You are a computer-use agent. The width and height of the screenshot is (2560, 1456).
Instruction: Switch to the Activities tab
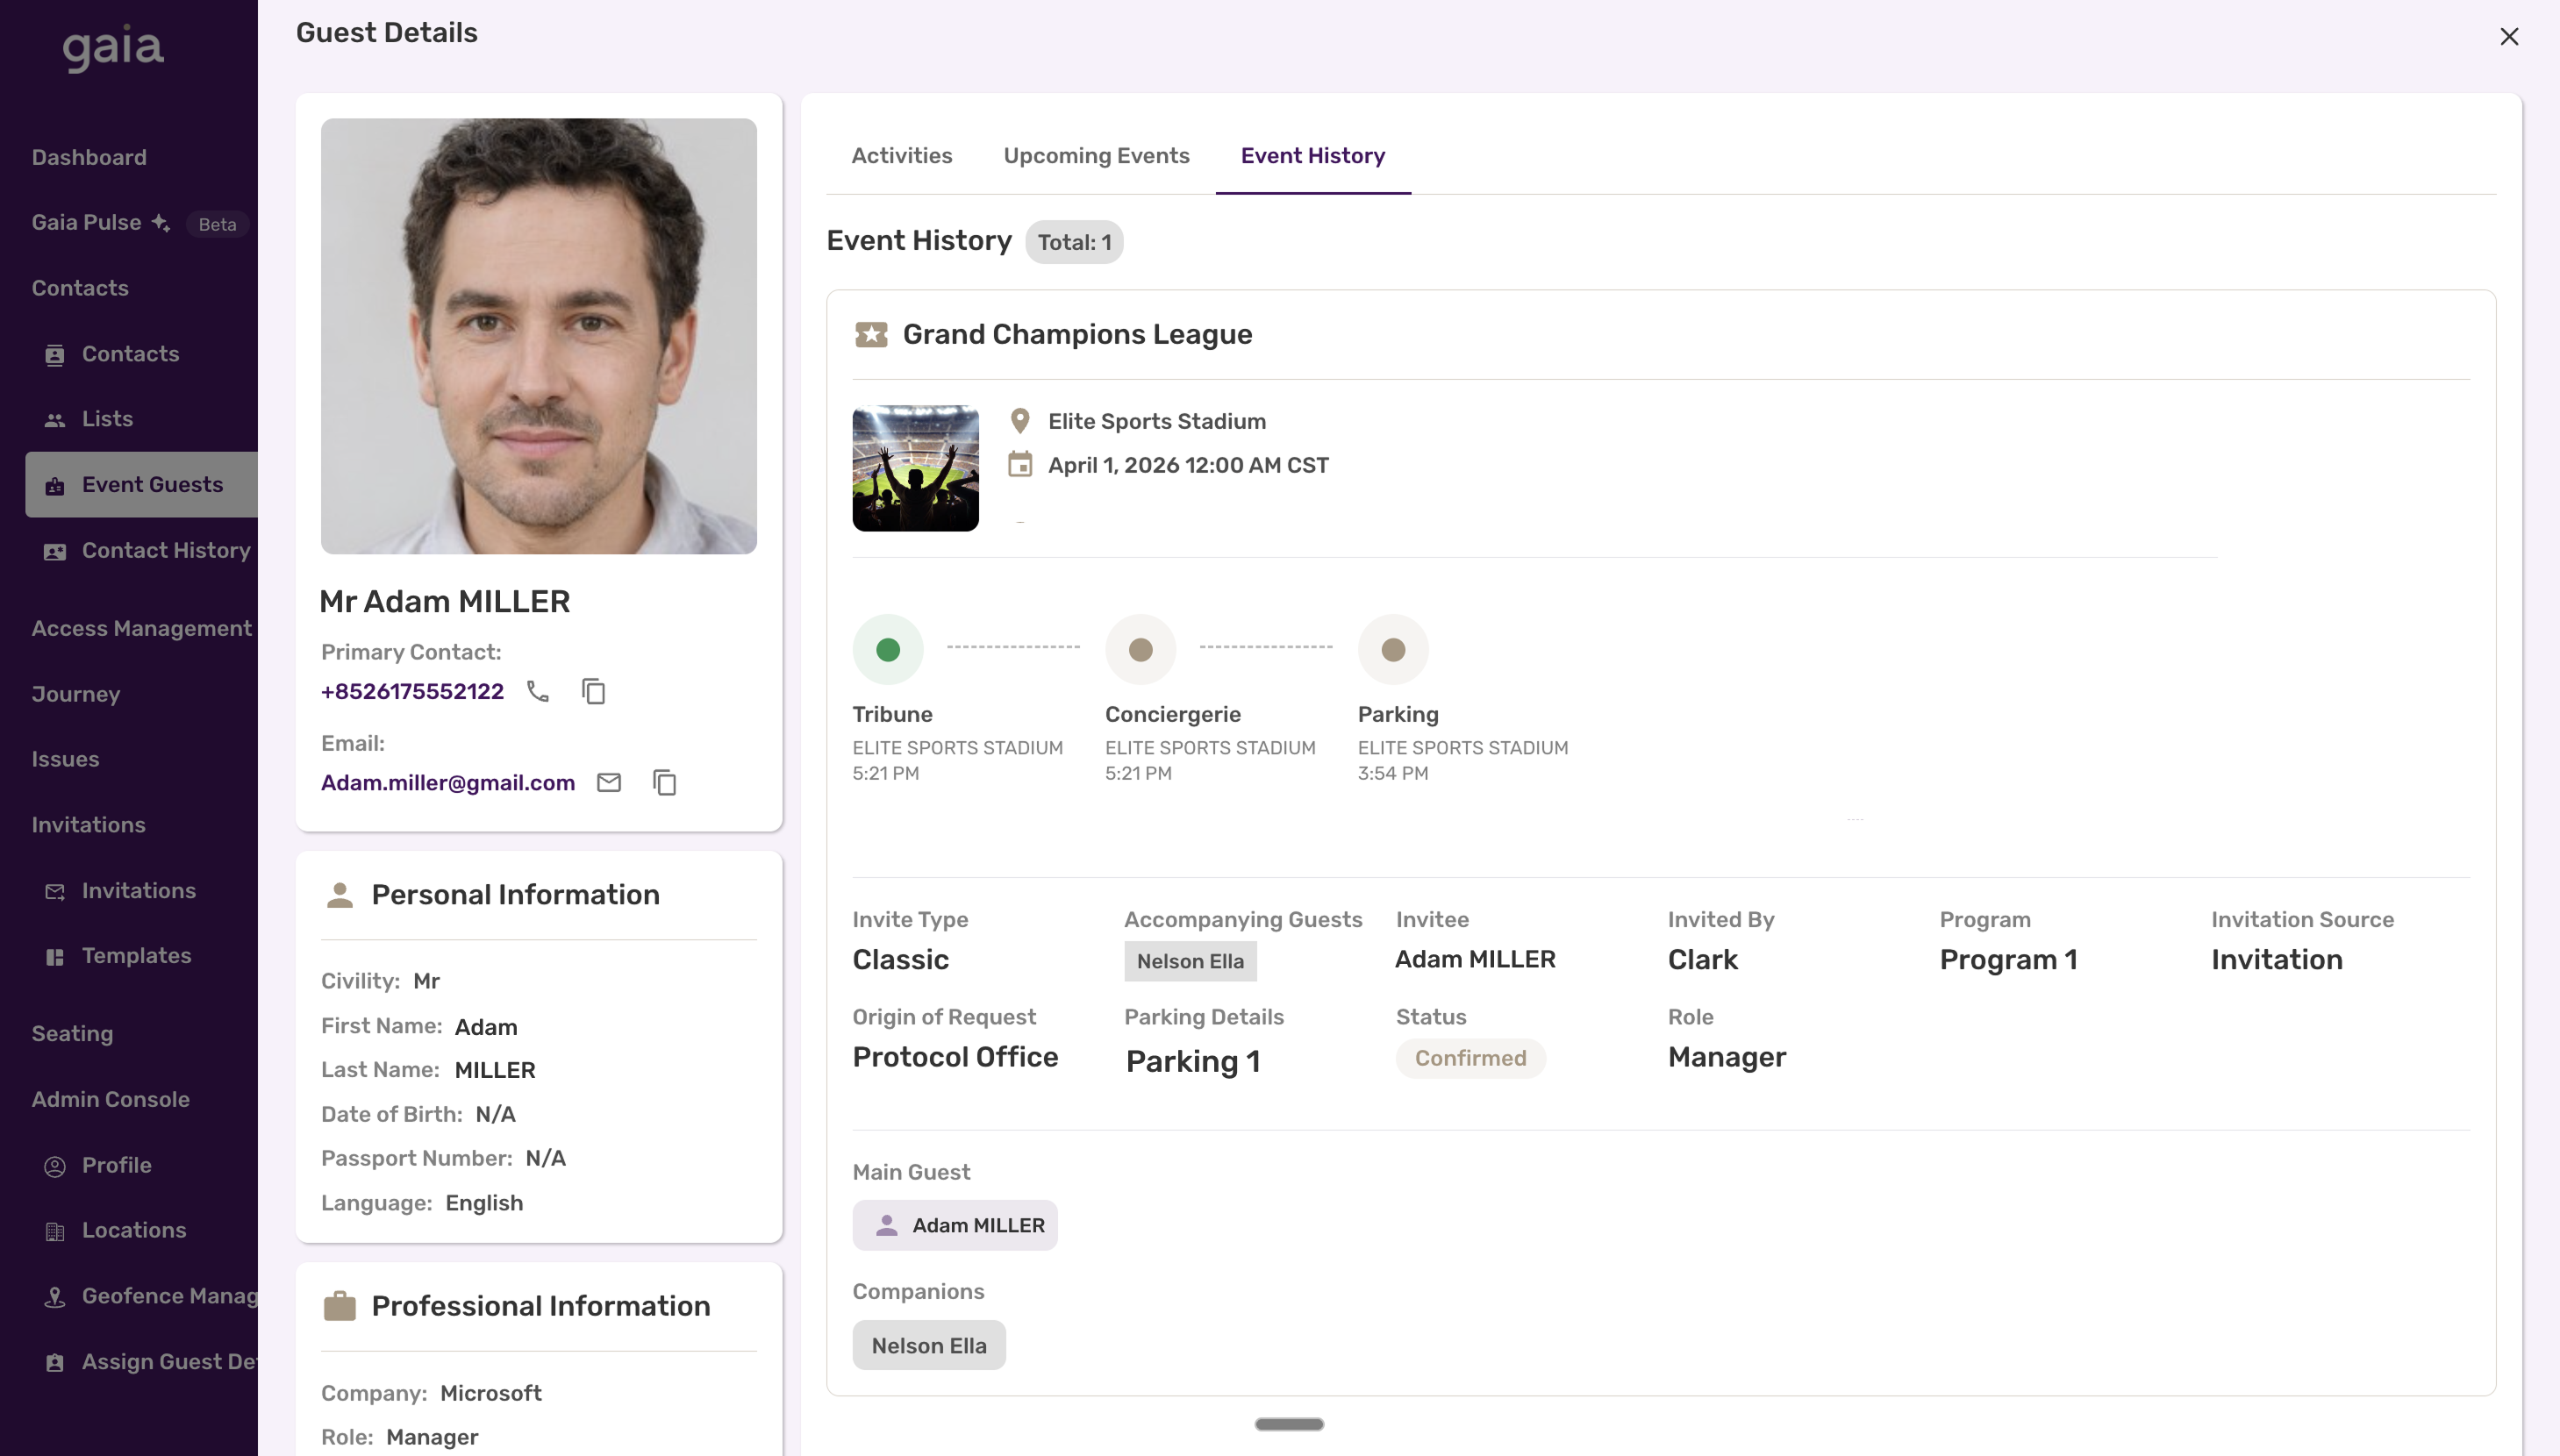(901, 156)
